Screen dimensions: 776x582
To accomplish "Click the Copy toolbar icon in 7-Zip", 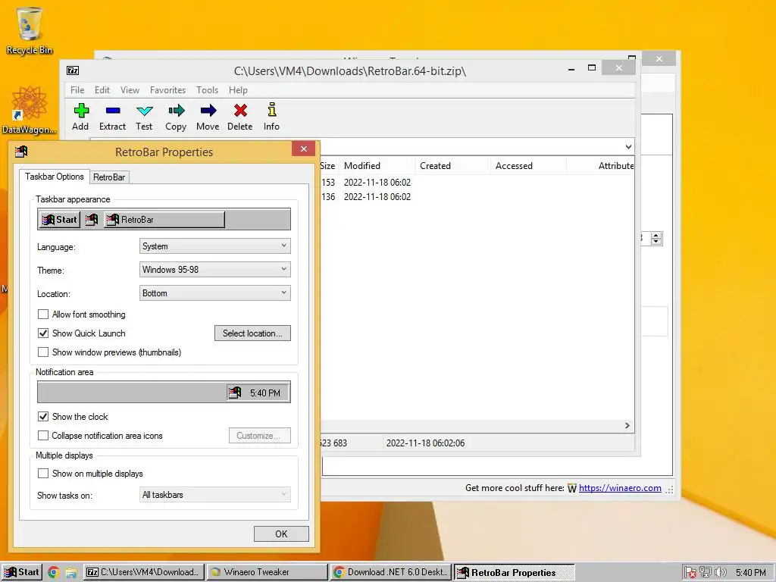I will pyautogui.click(x=176, y=111).
